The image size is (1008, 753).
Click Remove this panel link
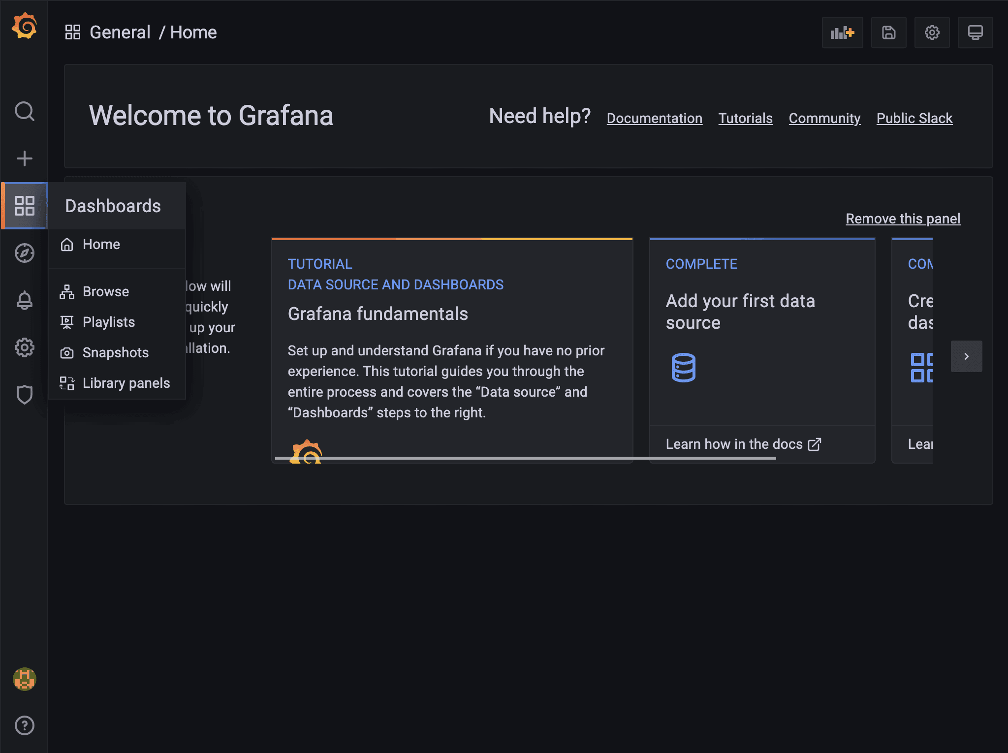coord(903,219)
